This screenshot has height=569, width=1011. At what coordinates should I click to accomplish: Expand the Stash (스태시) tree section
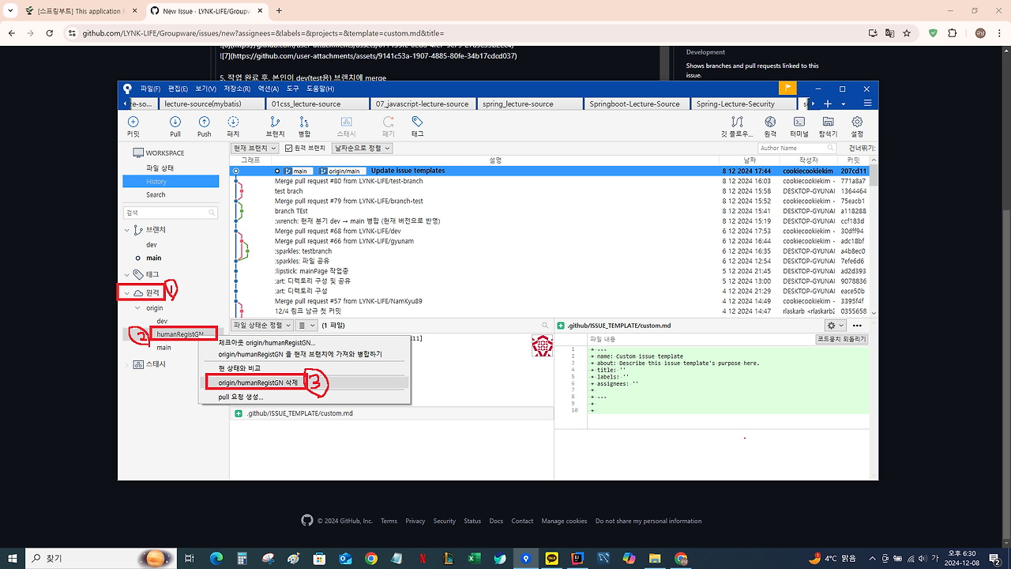click(x=127, y=364)
